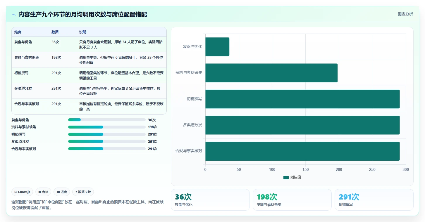The height and width of the screenshot is (222, 425).
Task: Select the 数据卡片 tag chip
Action: [x=83, y=192]
